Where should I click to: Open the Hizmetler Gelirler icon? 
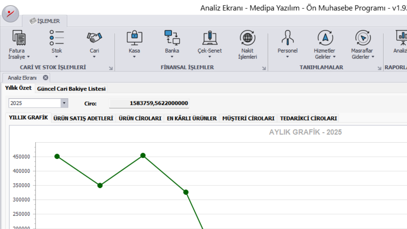click(x=325, y=38)
